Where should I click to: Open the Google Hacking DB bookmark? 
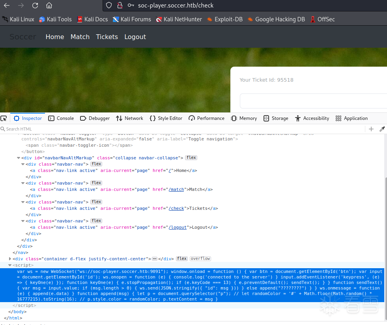(x=277, y=19)
